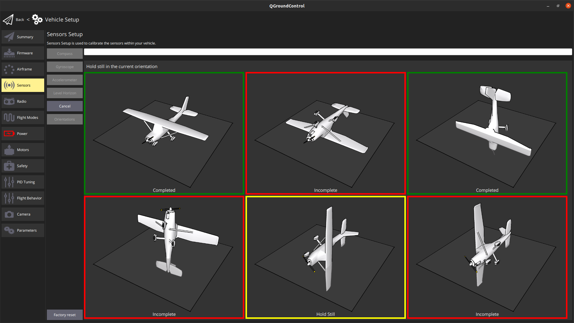This screenshot has height=323, width=574.
Task: Click the QGroundControl window title
Action: click(x=287, y=6)
